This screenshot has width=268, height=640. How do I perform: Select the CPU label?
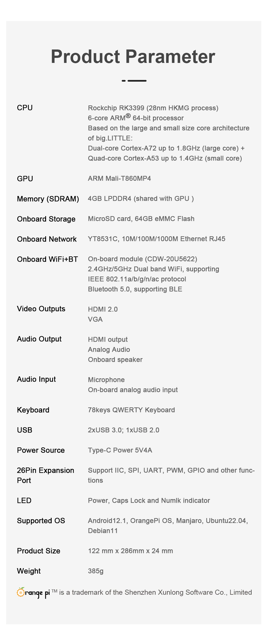(25, 108)
